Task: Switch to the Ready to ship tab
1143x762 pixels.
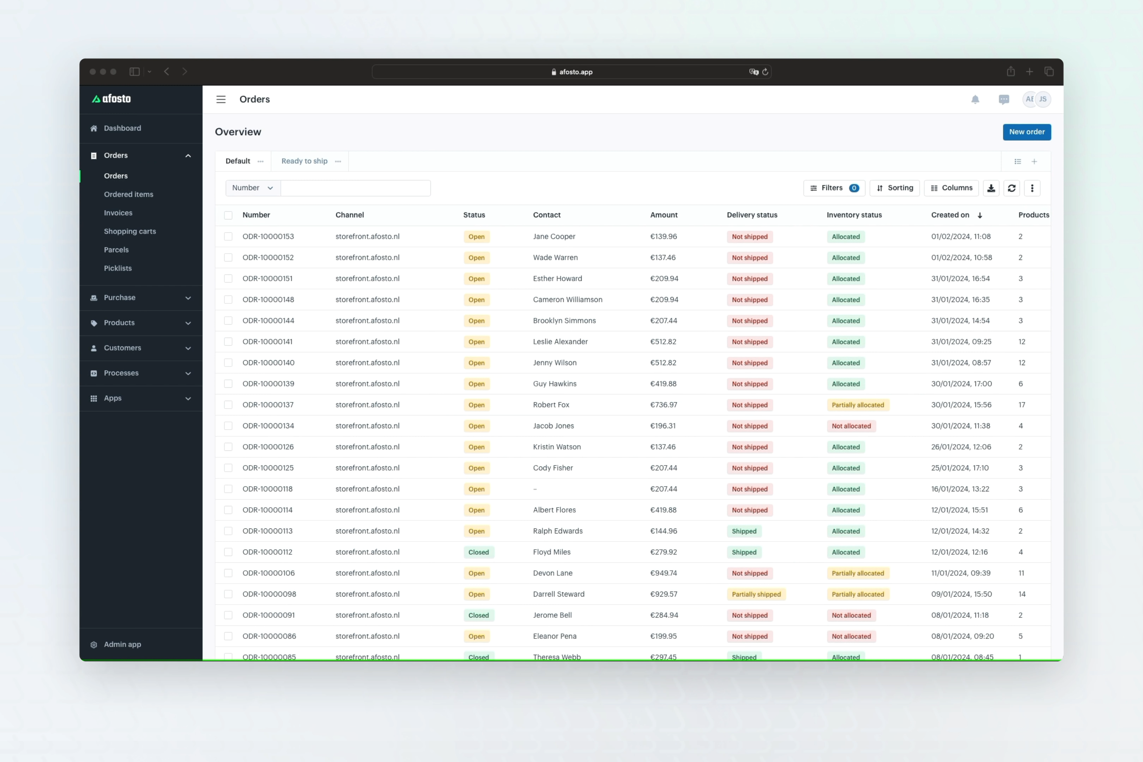Action: click(x=304, y=161)
